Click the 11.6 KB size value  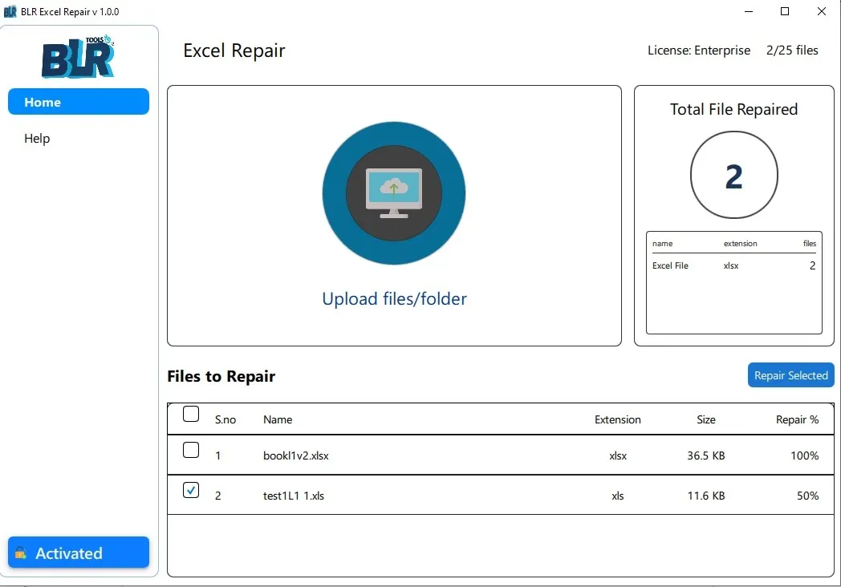click(706, 496)
